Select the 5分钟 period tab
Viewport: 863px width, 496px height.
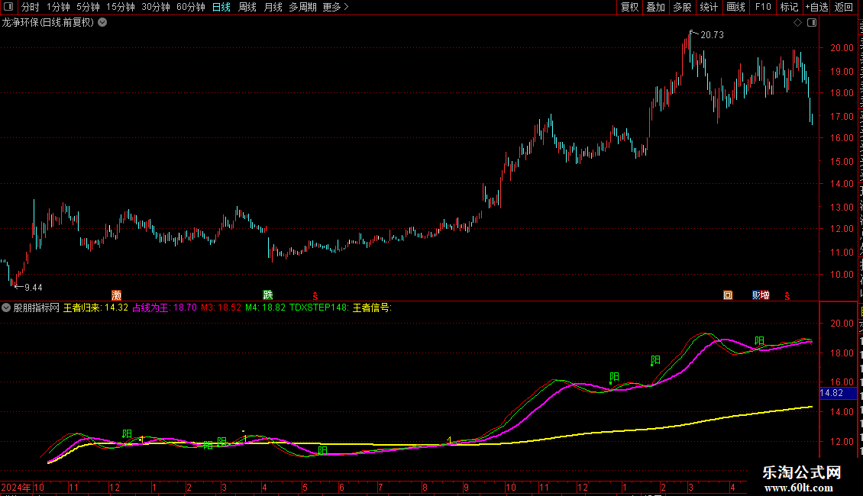[88, 7]
